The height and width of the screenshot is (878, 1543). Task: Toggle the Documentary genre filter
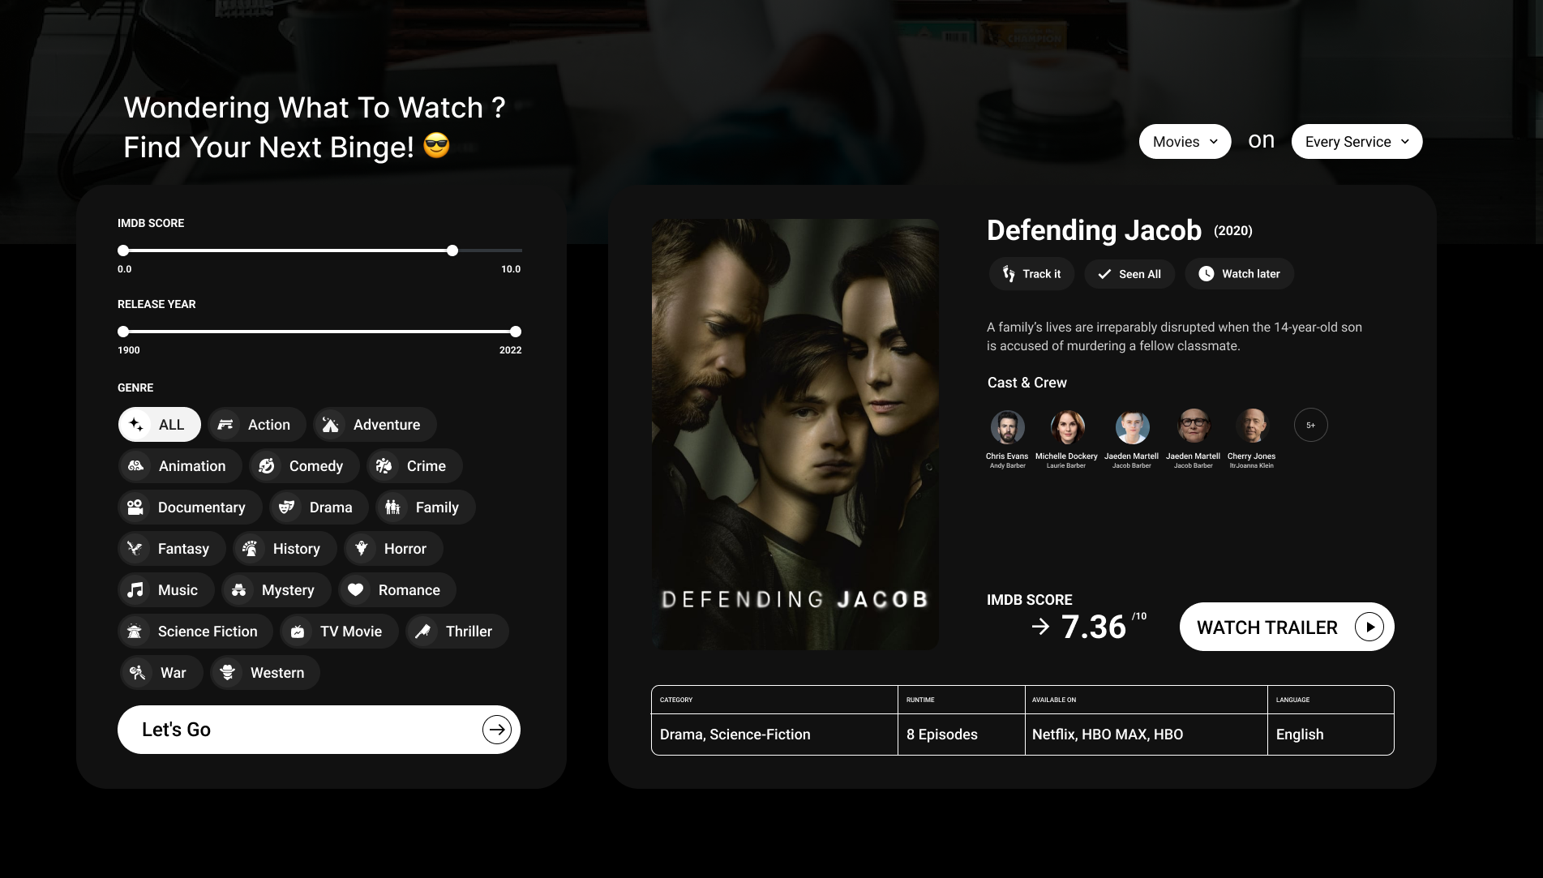pyautogui.click(x=190, y=508)
